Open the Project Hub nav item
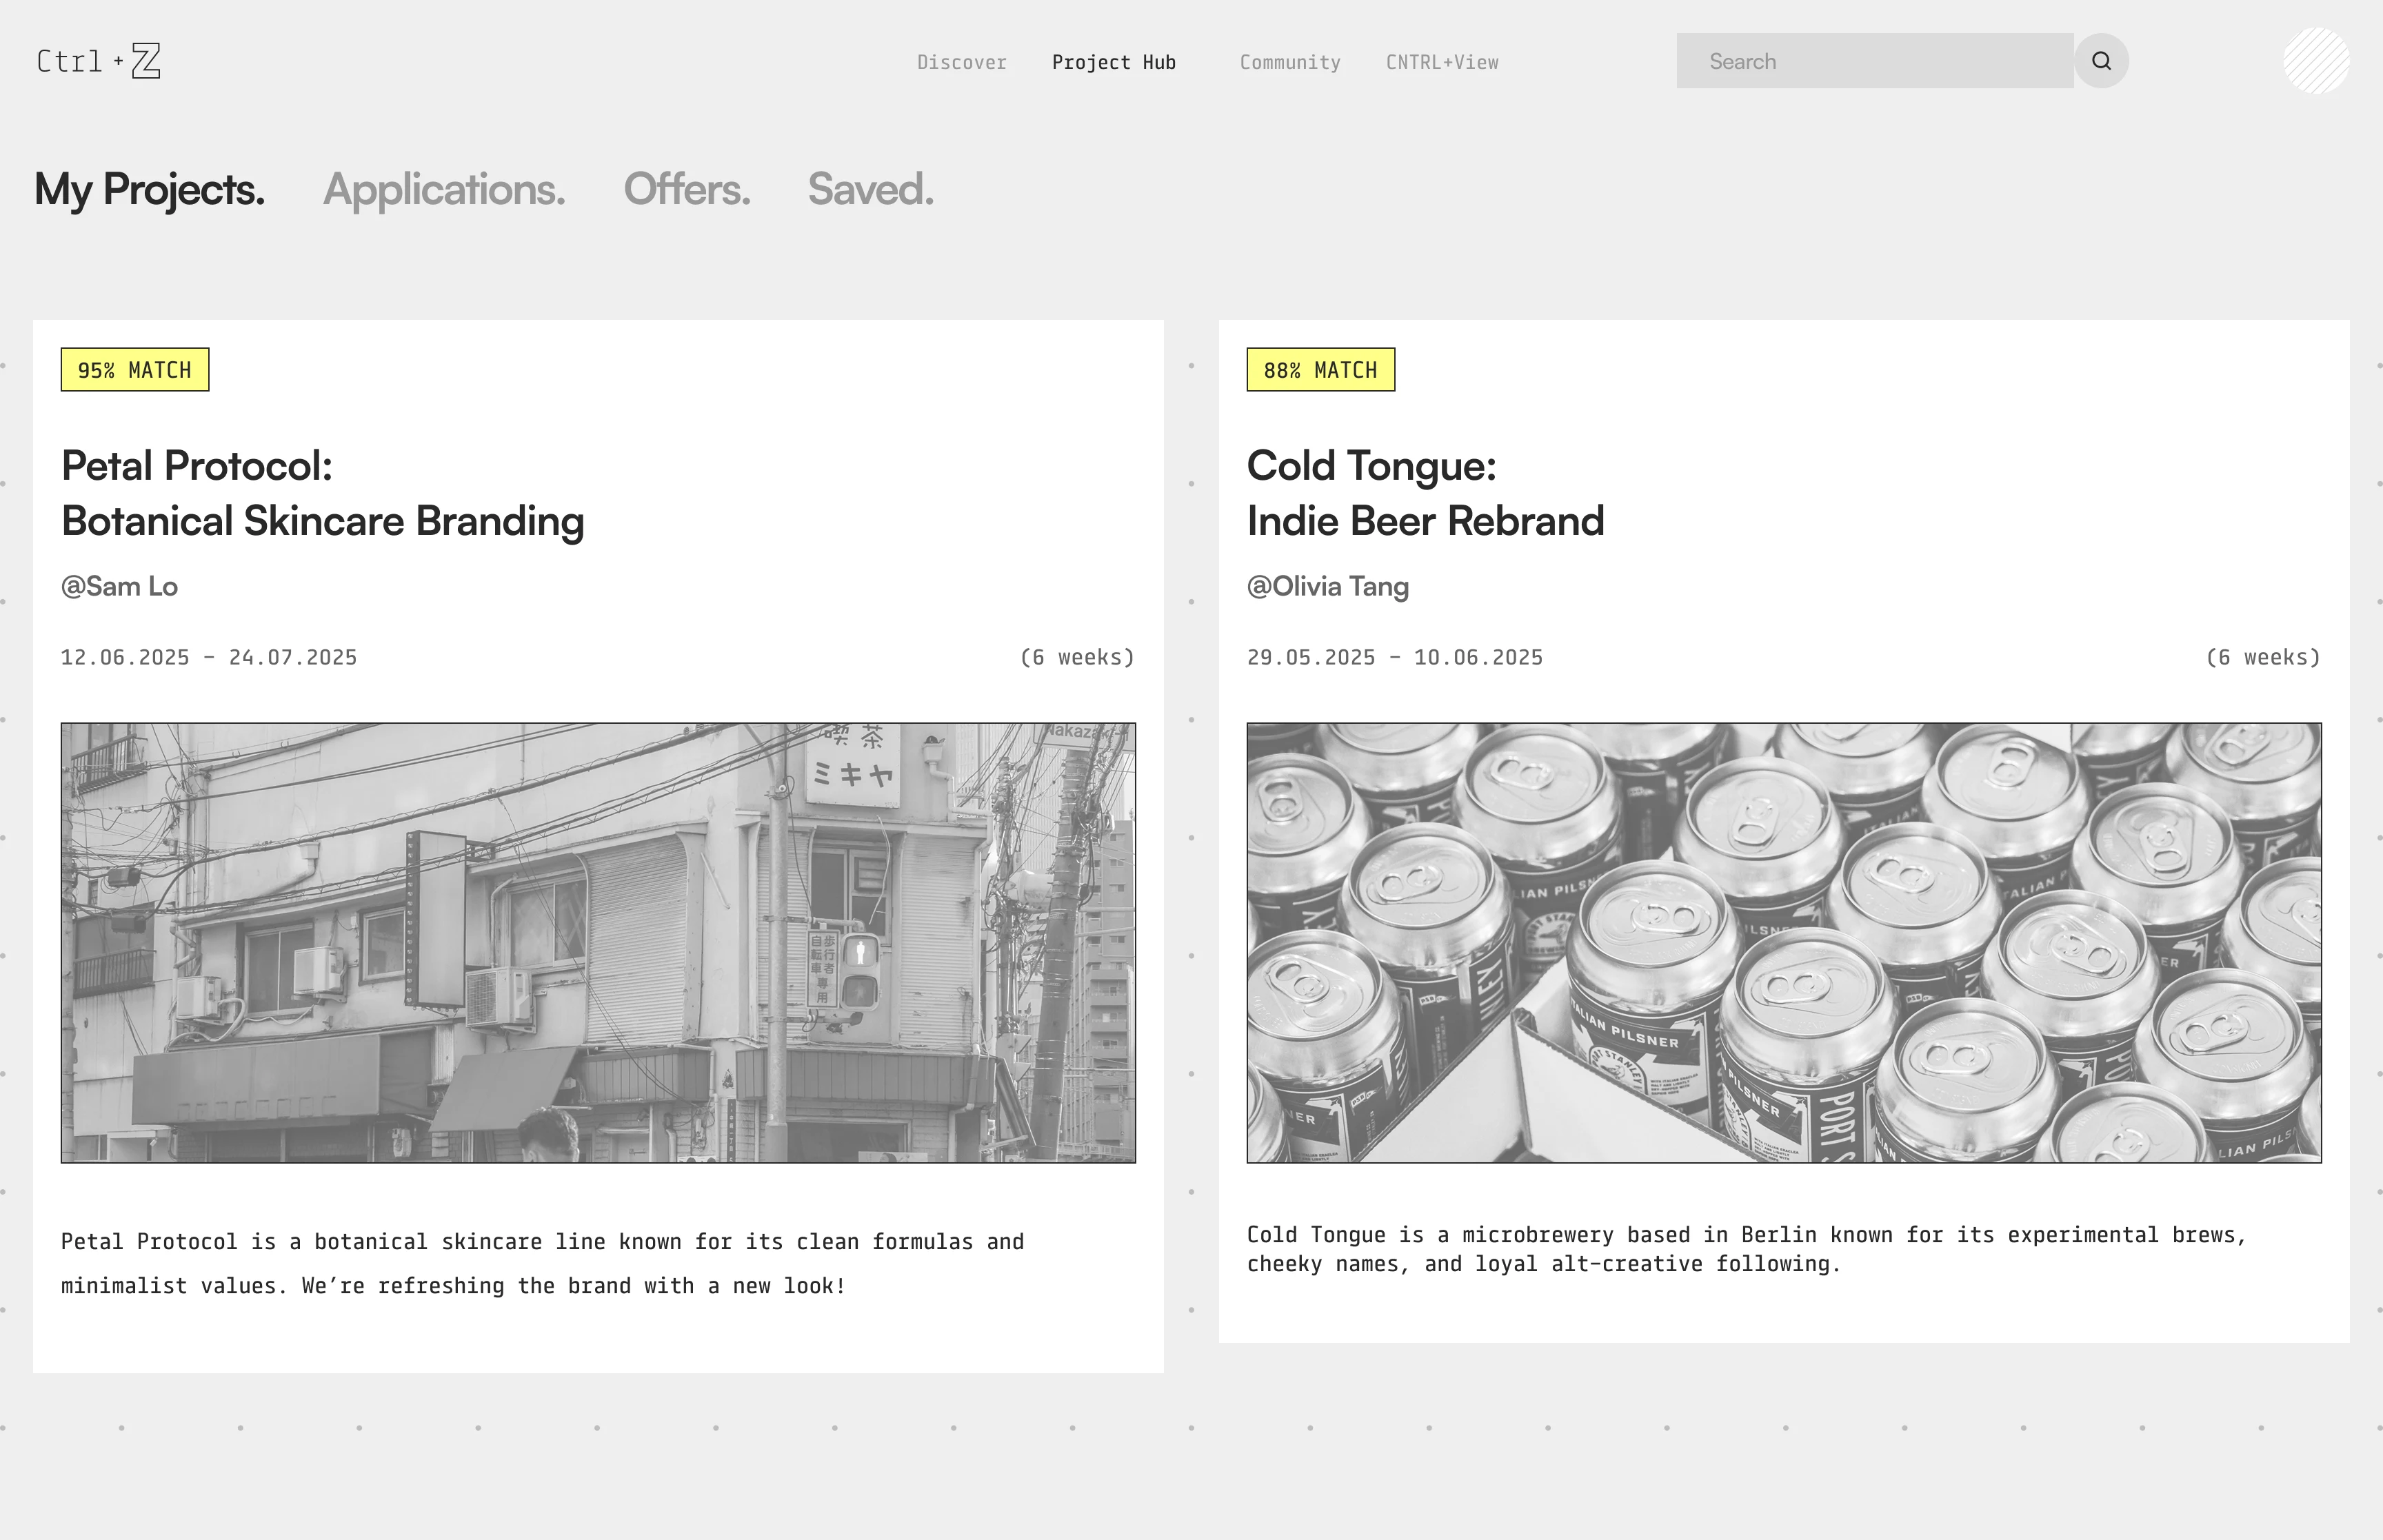The height and width of the screenshot is (1540, 2383). pyautogui.click(x=1113, y=62)
